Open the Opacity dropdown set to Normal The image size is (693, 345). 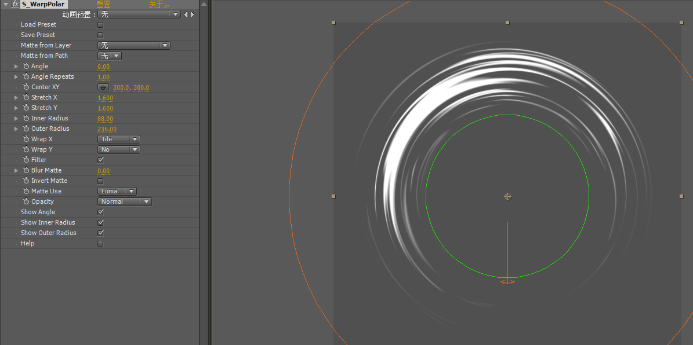click(x=124, y=201)
